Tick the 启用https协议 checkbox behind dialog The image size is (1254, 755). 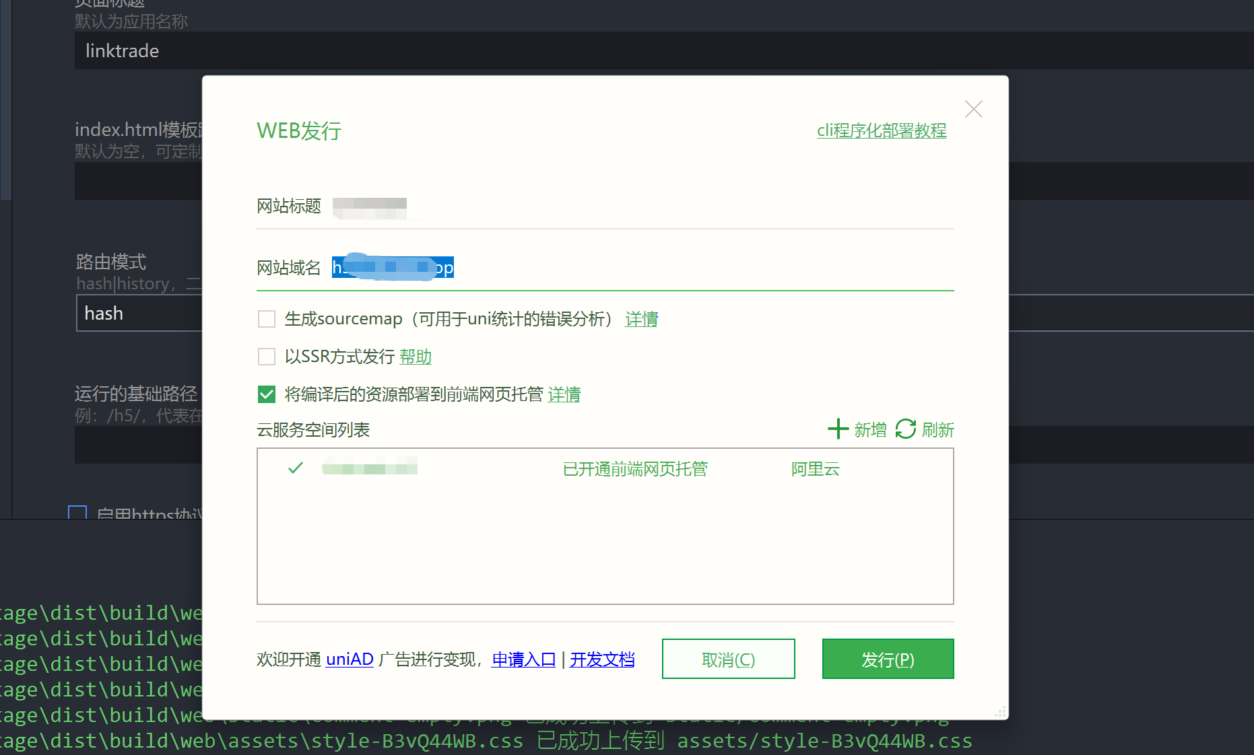click(77, 513)
